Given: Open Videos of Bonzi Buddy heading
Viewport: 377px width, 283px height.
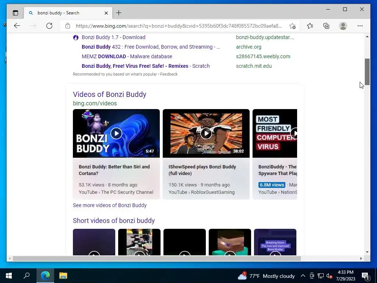Looking at the screenshot, I should [x=110, y=94].
